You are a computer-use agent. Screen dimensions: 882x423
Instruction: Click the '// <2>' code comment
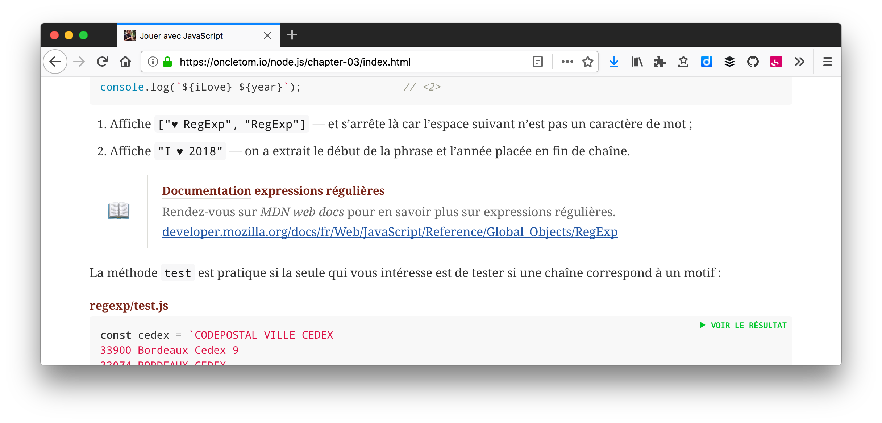point(422,87)
